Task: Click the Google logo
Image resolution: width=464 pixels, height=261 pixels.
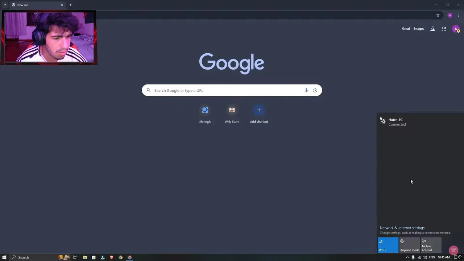Action: pos(232,63)
